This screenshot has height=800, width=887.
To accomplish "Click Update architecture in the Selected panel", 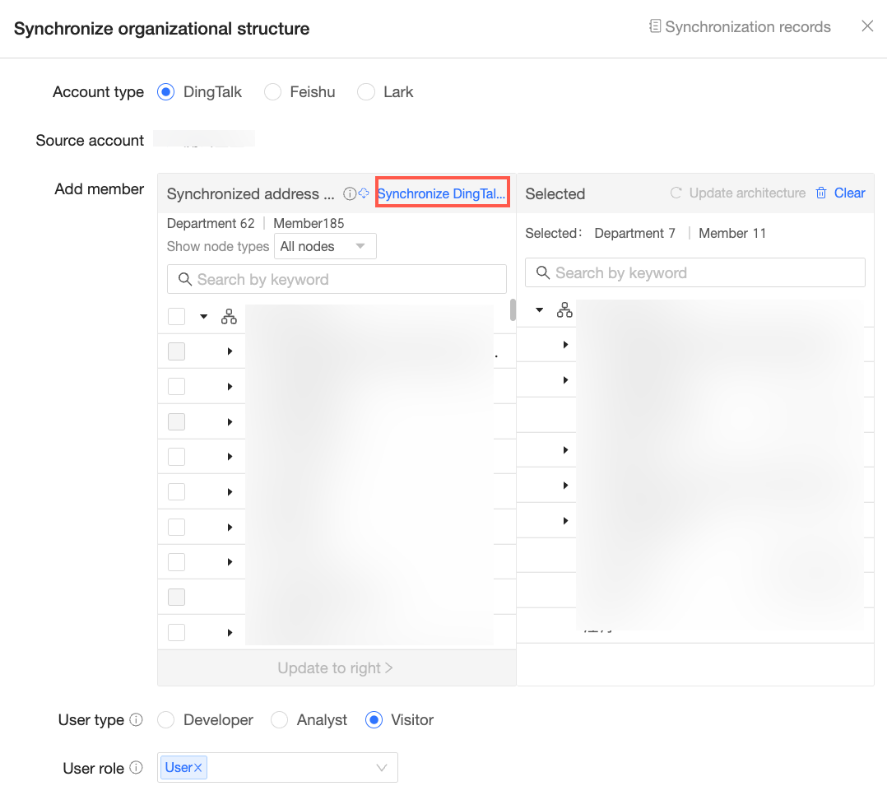I will click(x=738, y=193).
